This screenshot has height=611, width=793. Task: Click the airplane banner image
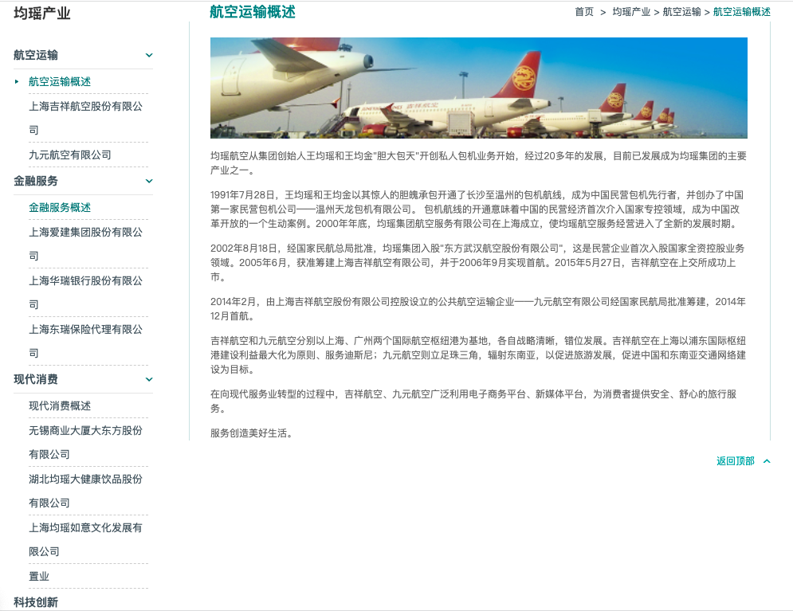pyautogui.click(x=479, y=88)
